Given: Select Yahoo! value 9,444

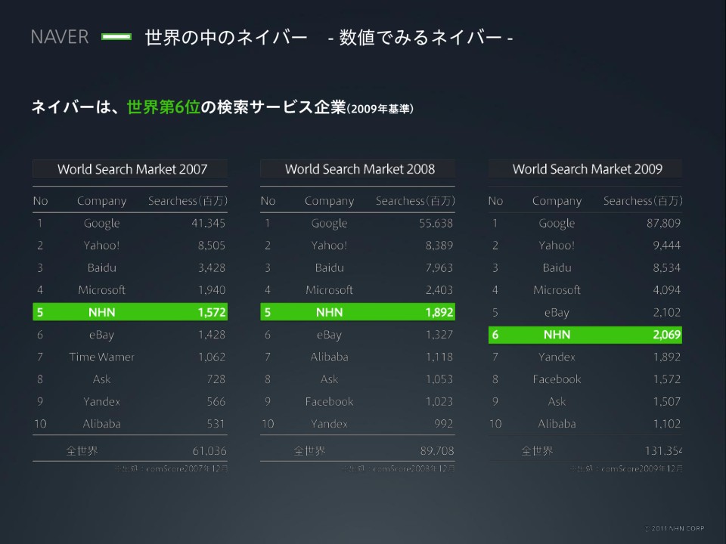Looking at the screenshot, I should pos(667,246).
